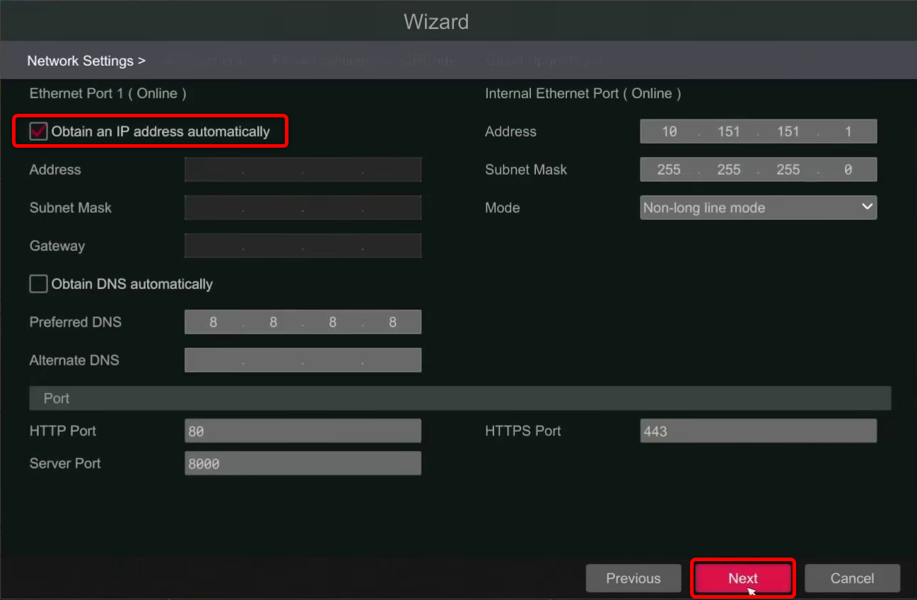Image resolution: width=917 pixels, height=600 pixels.
Task: Open the Mode dropdown
Action: pyautogui.click(x=758, y=208)
